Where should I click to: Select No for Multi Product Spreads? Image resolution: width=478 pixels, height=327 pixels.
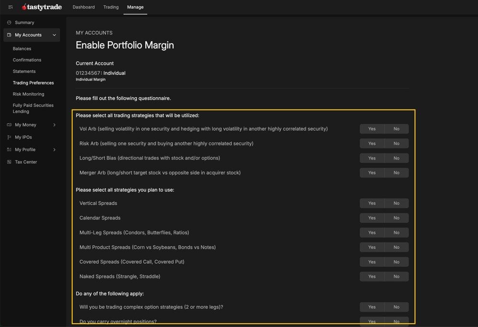[396, 247]
